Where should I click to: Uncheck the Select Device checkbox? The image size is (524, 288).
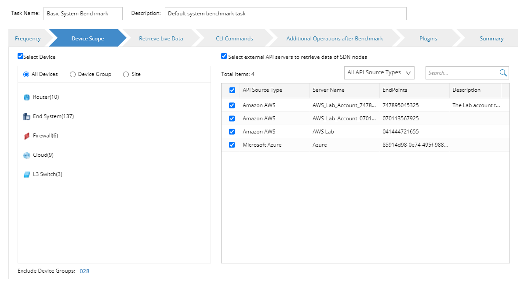coord(20,56)
